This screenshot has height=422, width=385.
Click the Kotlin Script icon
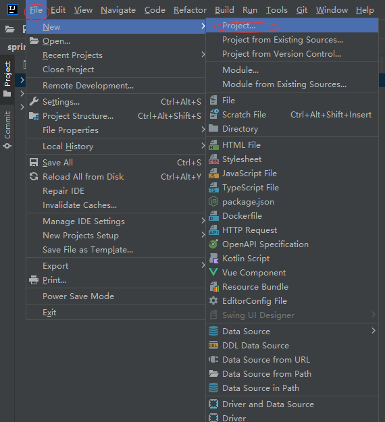pyautogui.click(x=213, y=259)
